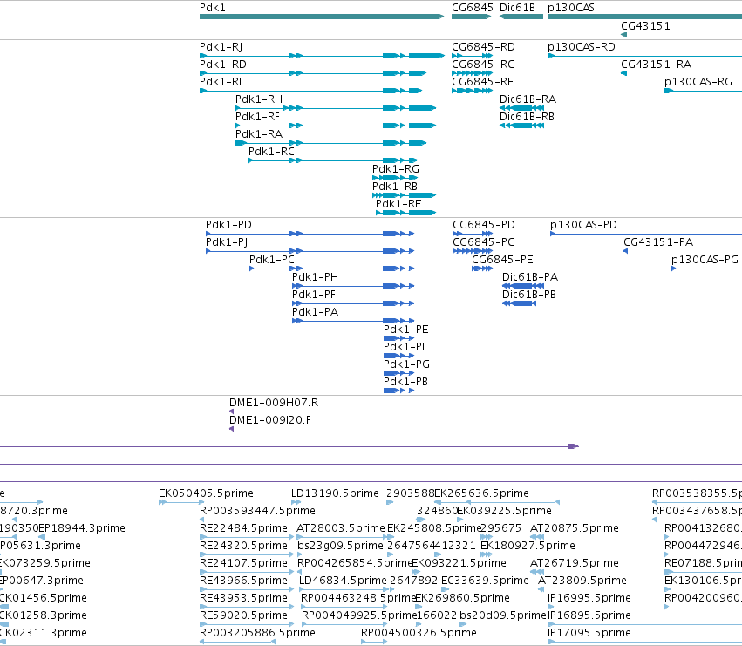Click the Dic61B-RA transcript label

(x=528, y=100)
